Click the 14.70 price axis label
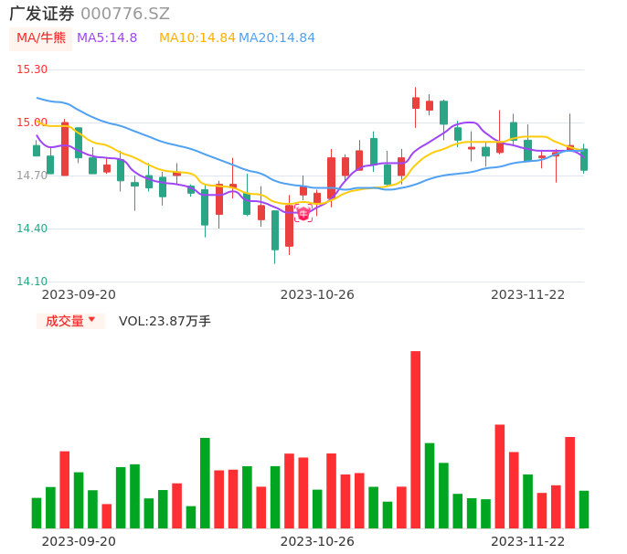This screenshot has height=554, width=627. point(32,176)
